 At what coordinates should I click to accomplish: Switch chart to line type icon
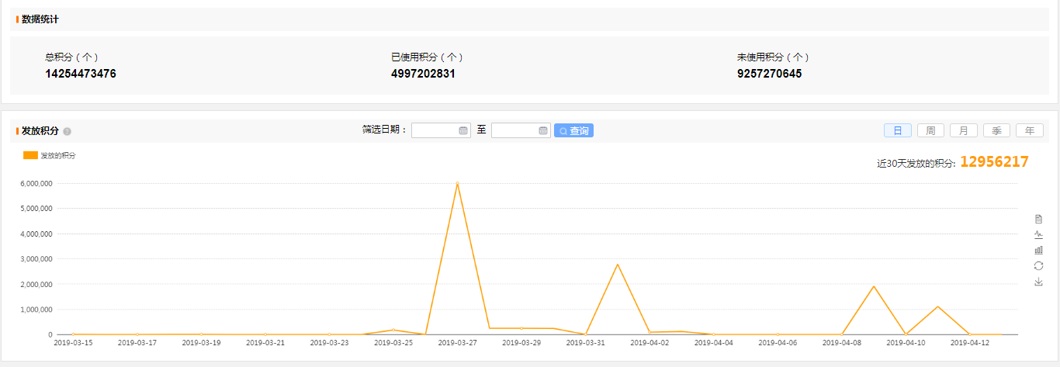(x=1038, y=234)
